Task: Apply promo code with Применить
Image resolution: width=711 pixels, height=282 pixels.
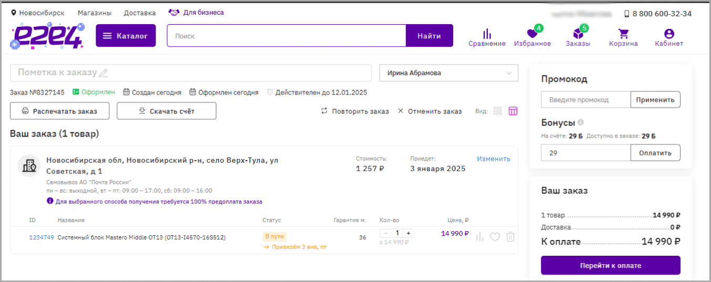Action: click(655, 99)
